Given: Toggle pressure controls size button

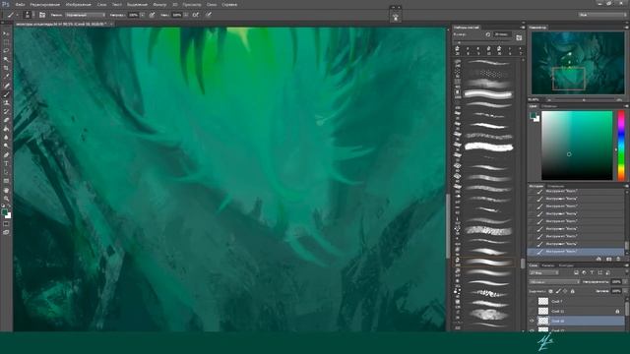Looking at the screenshot, I should point(209,15).
